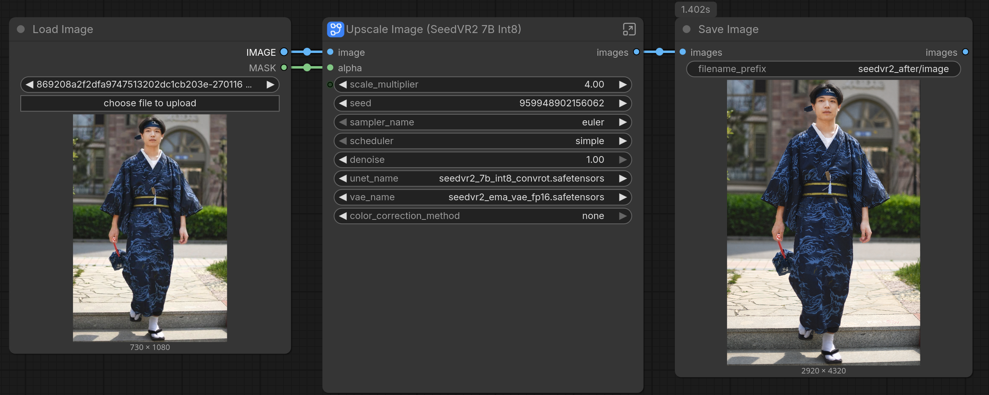Click the images output socket on Save Image
Viewport: 989px width, 395px height.
965,52
